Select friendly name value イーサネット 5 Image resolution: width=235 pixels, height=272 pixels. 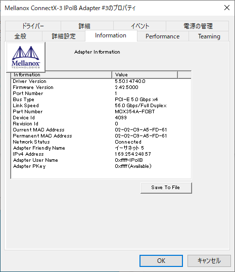(129, 148)
